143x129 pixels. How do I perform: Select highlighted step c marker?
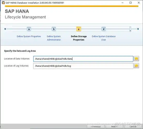[79, 29]
